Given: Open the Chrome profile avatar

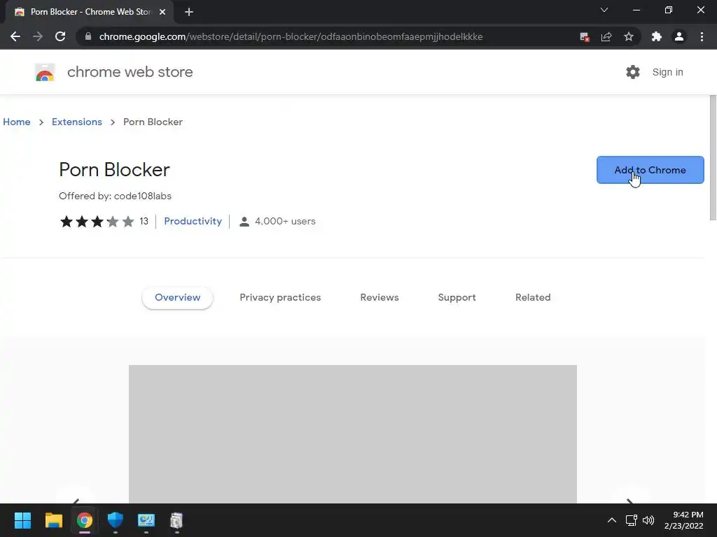Looking at the screenshot, I should (679, 36).
